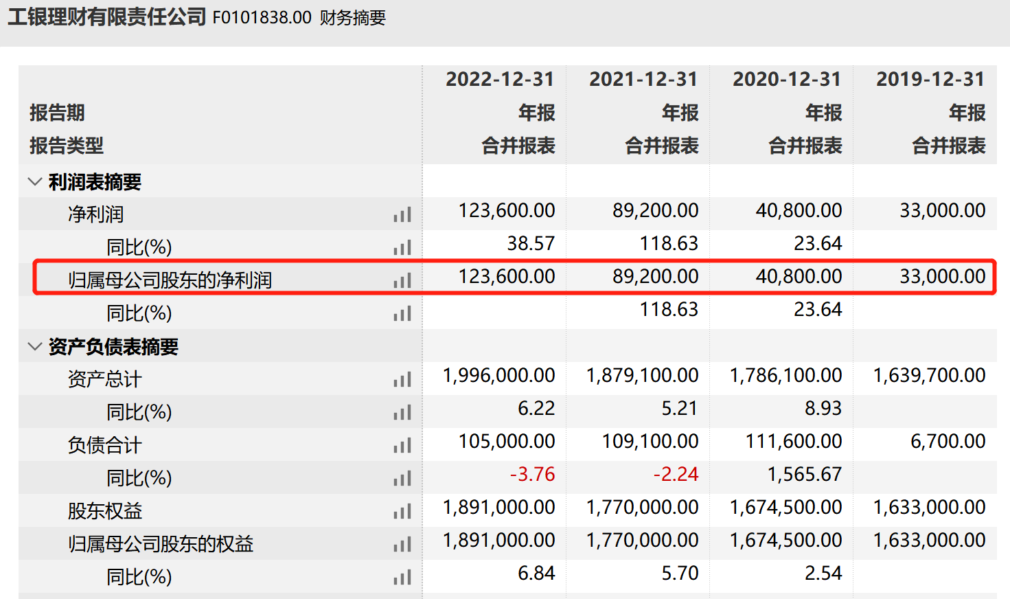Image resolution: width=1010 pixels, height=599 pixels.
Task: Click the 股东权益 row label
Action: coord(104,511)
